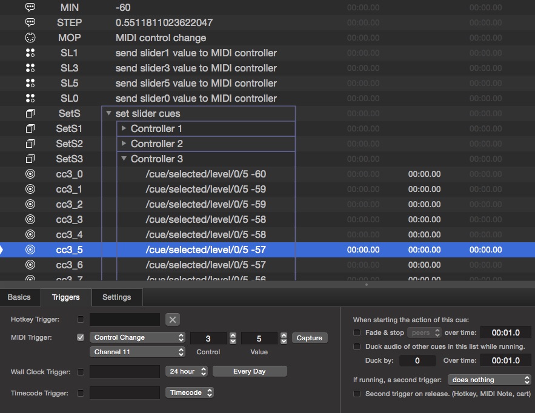Enable Fade & stop checkbox
Image resolution: width=535 pixels, height=413 pixels.
357,332
